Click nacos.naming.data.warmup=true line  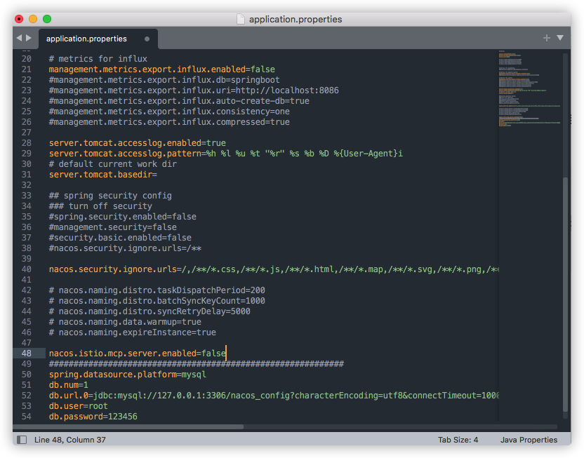point(125,321)
